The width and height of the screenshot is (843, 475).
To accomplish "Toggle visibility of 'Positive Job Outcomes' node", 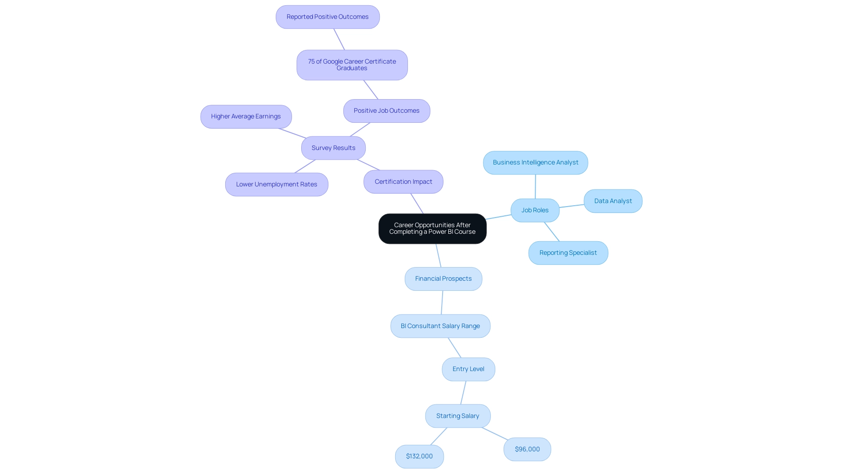I will [386, 110].
